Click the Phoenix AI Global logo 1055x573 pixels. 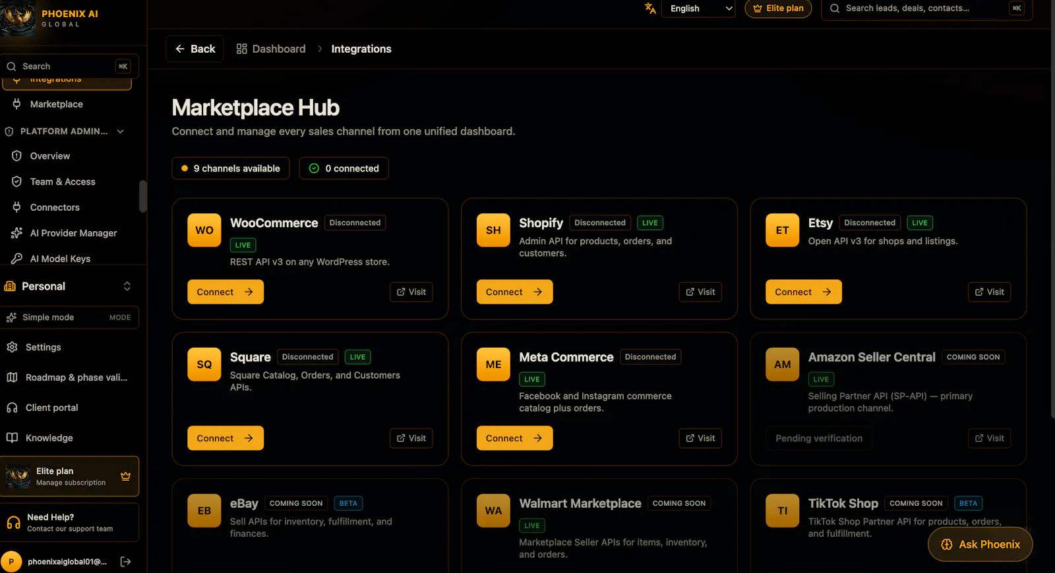[18, 18]
